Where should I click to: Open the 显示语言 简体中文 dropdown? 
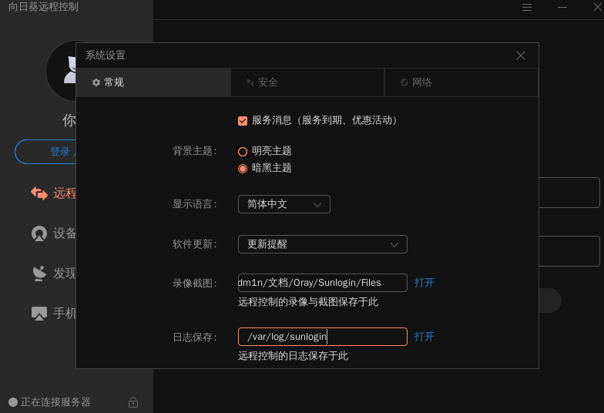284,204
